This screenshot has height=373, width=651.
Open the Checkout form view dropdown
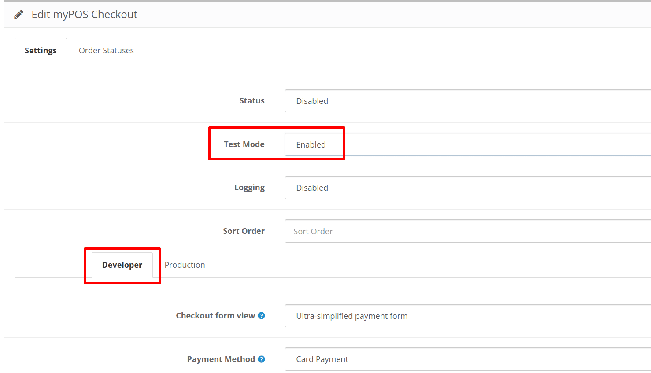[x=467, y=316]
